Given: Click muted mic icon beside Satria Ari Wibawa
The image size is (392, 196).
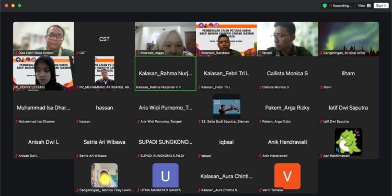Looking at the screenshot, I should (x=77, y=156).
